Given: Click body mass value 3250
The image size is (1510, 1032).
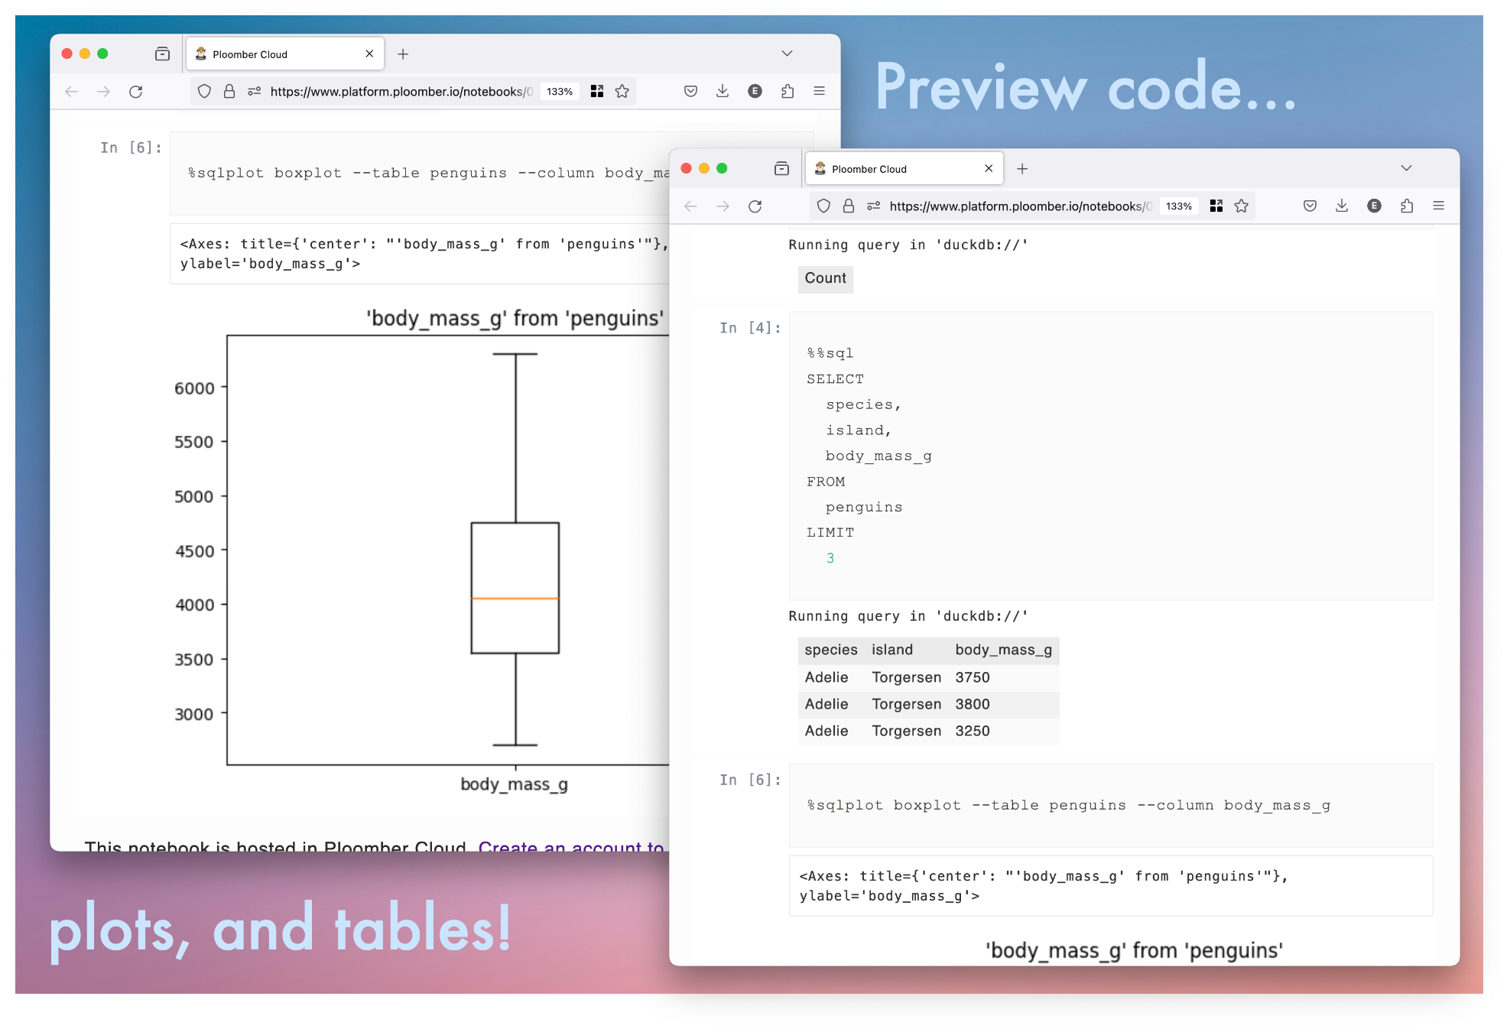Looking at the screenshot, I should tap(972, 731).
